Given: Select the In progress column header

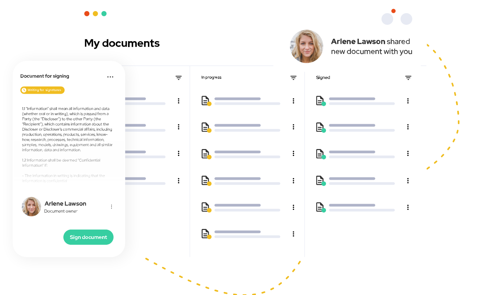Looking at the screenshot, I should click(x=211, y=77).
